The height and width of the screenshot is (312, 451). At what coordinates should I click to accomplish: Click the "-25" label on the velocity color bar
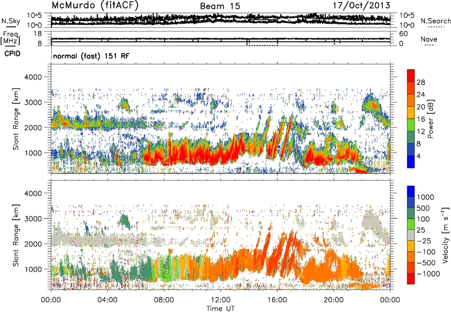click(x=424, y=240)
